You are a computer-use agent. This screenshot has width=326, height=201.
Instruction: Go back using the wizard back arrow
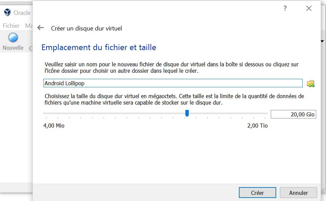pos(40,28)
